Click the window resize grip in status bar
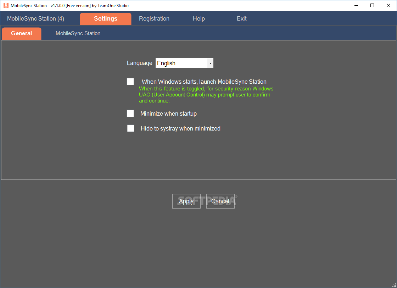 click(394, 285)
